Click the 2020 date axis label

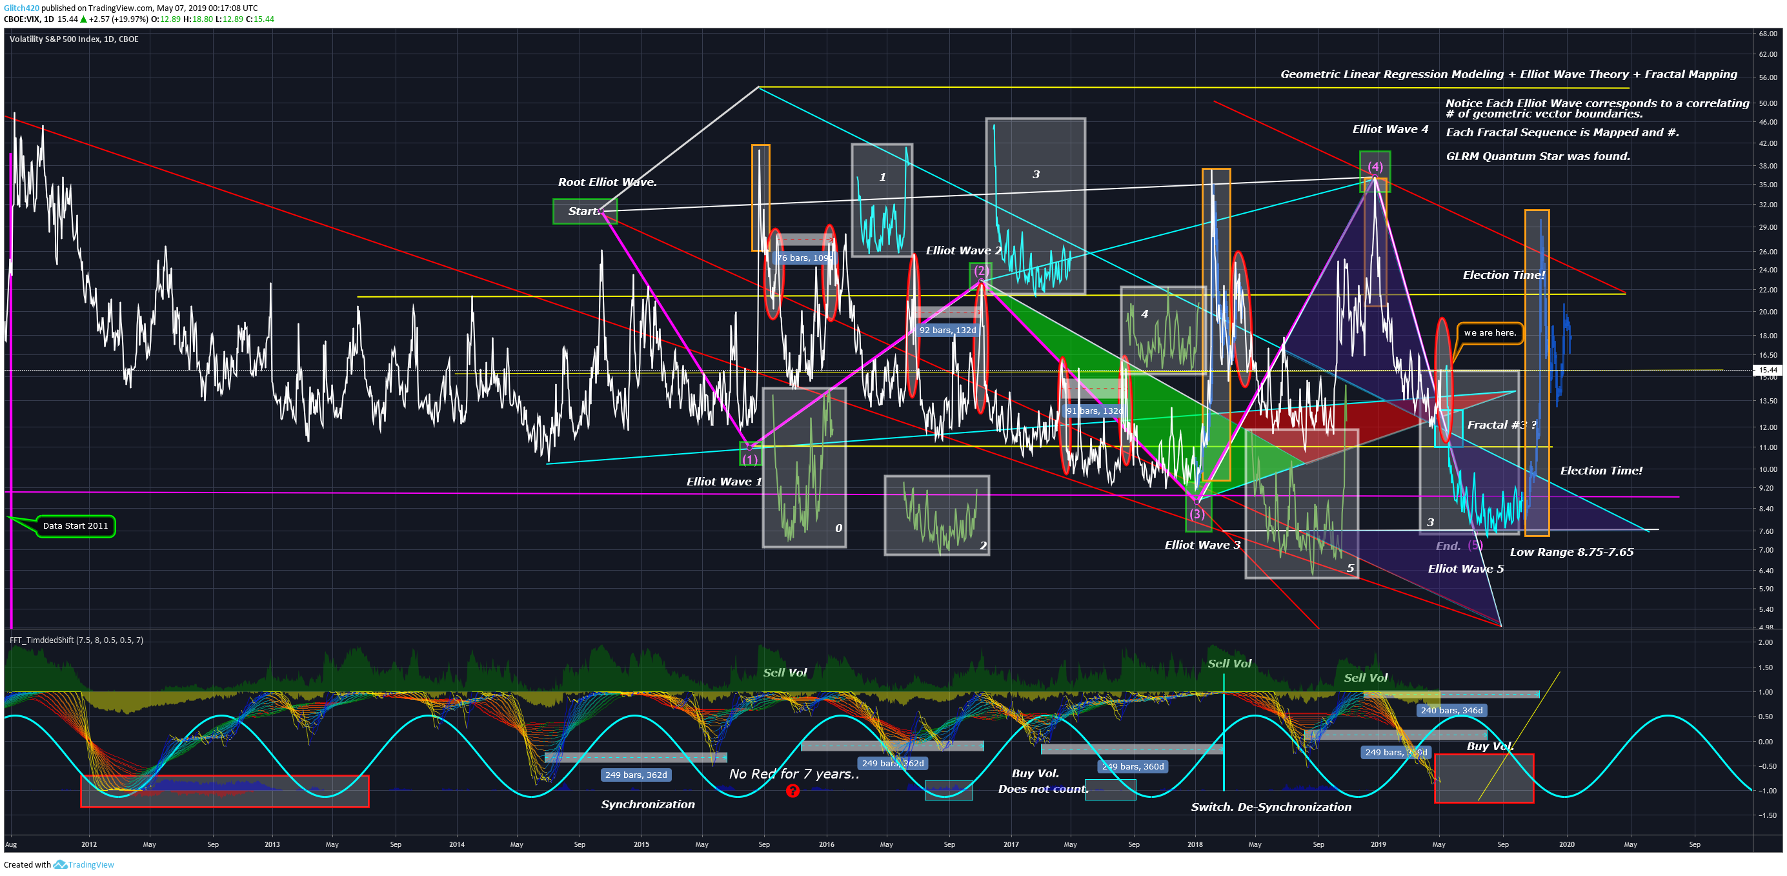click(1566, 844)
